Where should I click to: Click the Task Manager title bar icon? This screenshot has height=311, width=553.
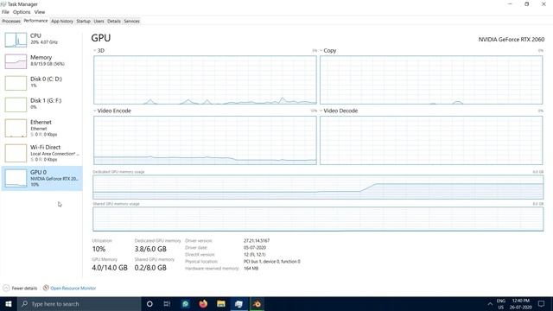click(3, 3)
